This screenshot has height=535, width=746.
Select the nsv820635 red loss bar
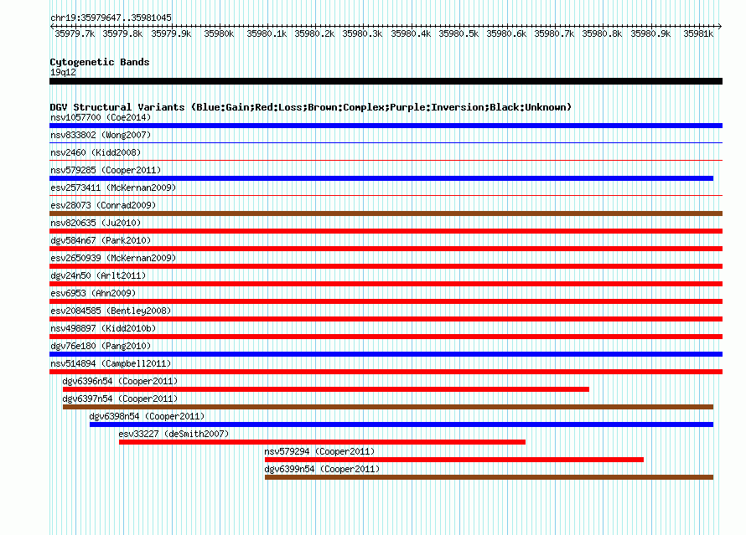click(386, 231)
